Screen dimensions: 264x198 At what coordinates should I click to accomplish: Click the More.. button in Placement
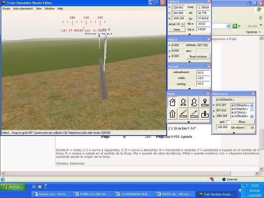[x=242, y=122]
